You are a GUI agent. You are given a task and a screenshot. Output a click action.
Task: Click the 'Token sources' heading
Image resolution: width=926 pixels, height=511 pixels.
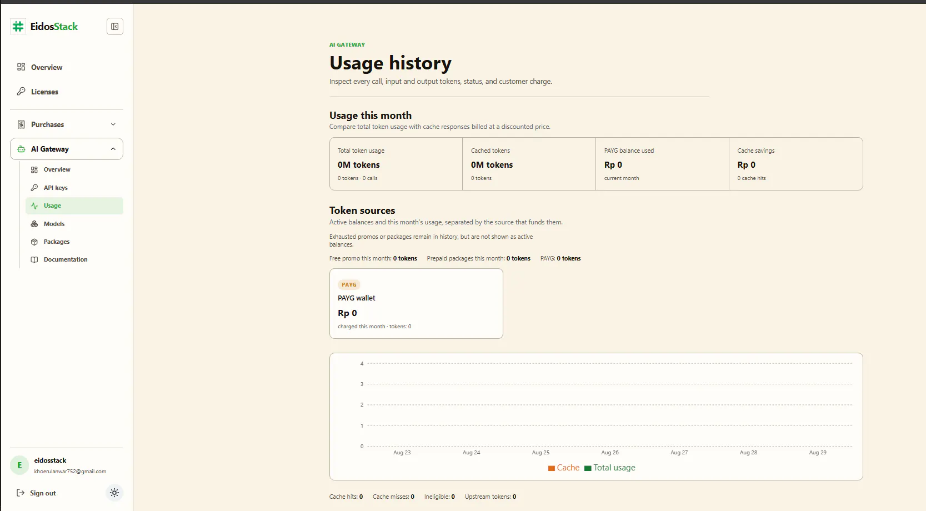(362, 211)
